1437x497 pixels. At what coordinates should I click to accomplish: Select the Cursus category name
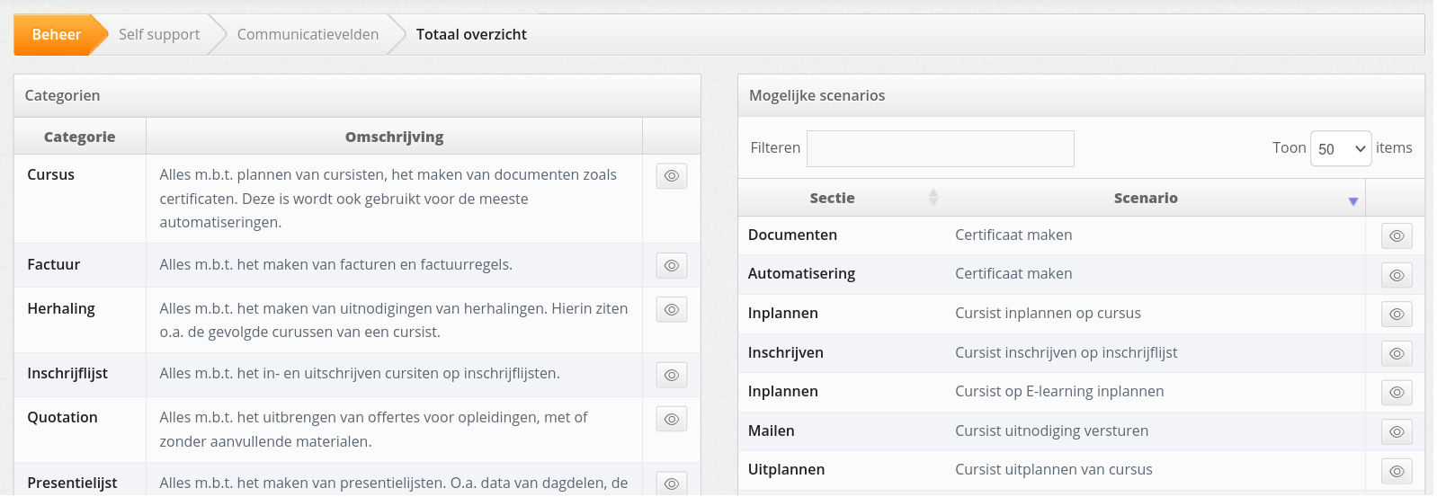click(x=50, y=174)
